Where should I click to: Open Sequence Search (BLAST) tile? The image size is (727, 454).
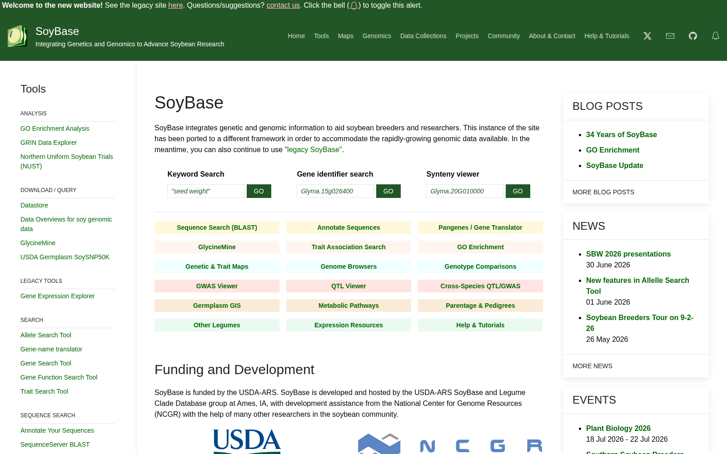point(217,227)
